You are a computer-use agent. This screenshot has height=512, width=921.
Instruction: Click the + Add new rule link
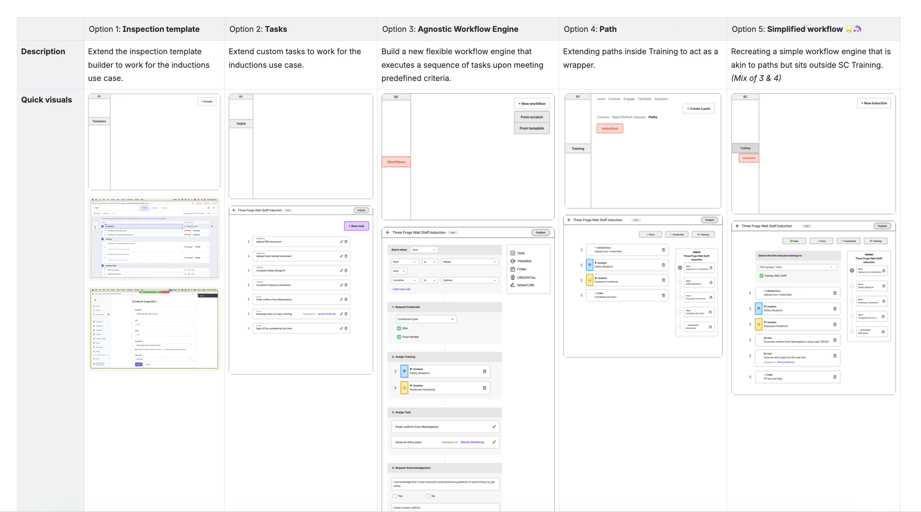401,290
